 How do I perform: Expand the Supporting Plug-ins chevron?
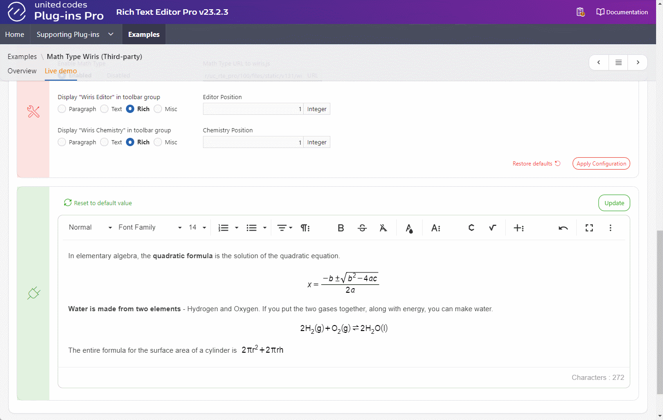tap(111, 35)
